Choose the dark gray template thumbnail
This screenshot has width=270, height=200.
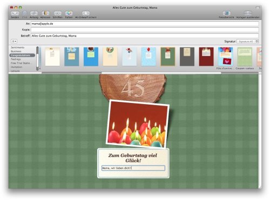[x=187, y=57]
